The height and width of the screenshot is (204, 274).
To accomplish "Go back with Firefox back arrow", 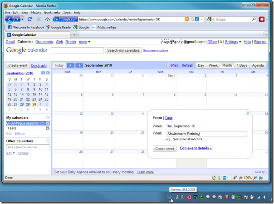I will [x=10, y=19].
